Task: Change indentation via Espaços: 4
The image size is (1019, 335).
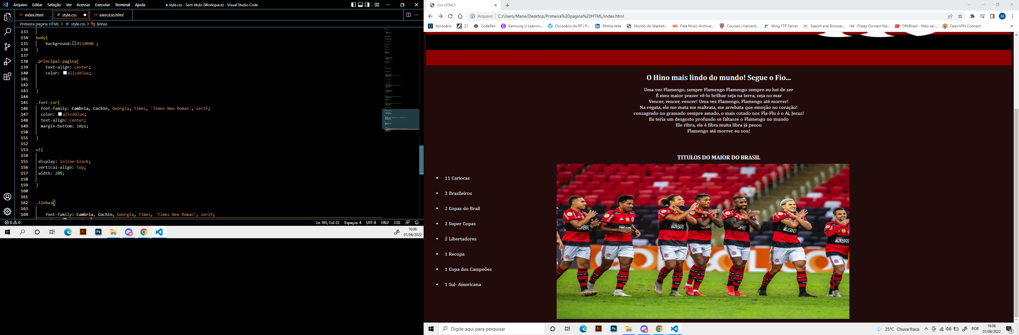Action: [x=353, y=223]
